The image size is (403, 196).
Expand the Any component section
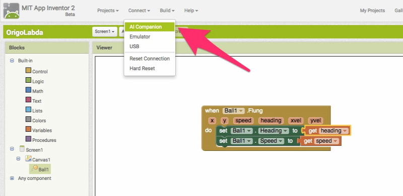point(12,178)
